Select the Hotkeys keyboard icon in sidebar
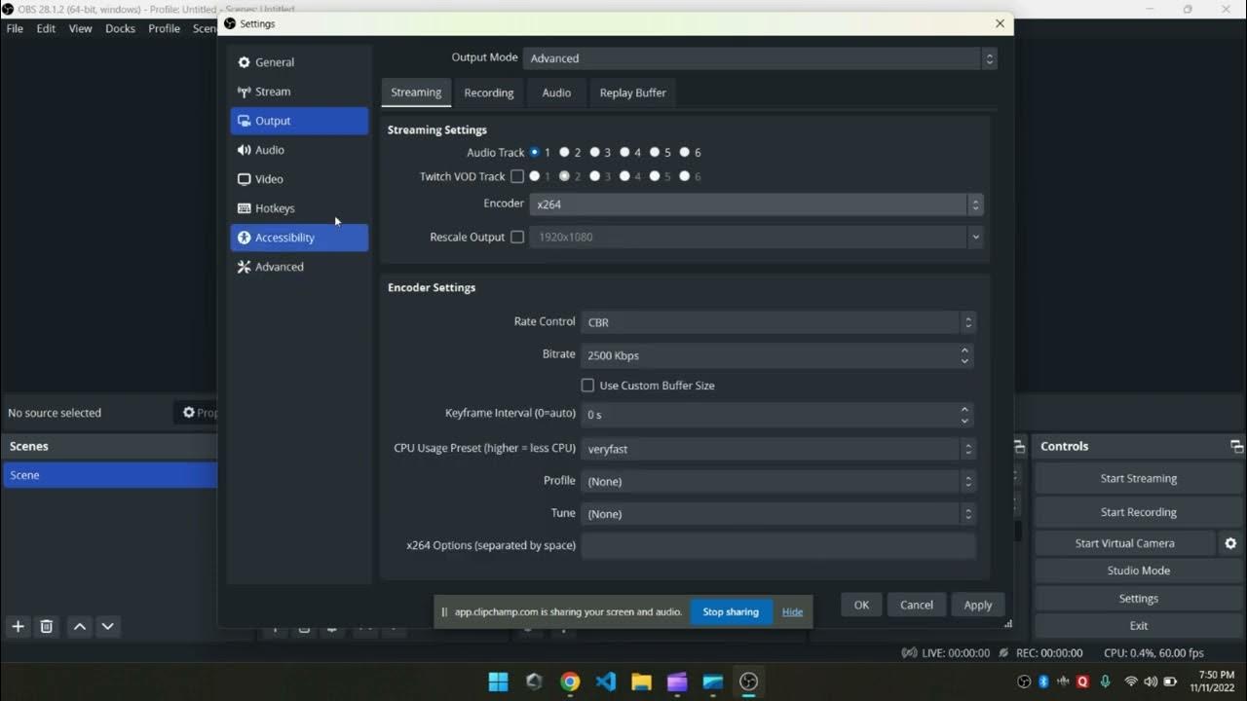 pos(244,208)
